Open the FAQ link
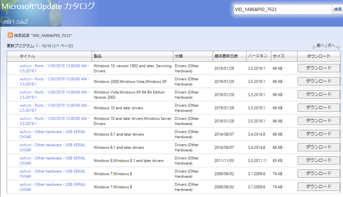The width and height of the screenshot is (343, 197). (7, 21)
